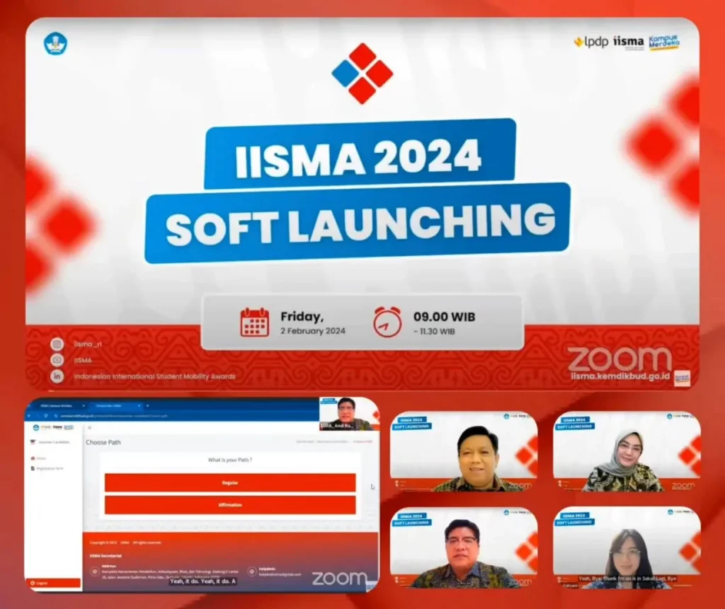Image resolution: width=725 pixels, height=609 pixels.
Task: Click the 'What is your Path ?' text
Action: click(230, 460)
